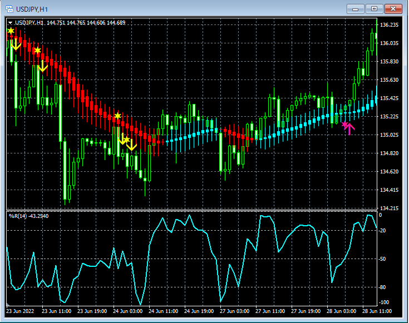
Task: Open the triangle dropdown beside USDJPY,H1 label
Action: [10, 23]
